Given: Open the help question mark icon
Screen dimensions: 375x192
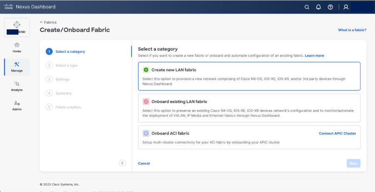Looking at the screenshot, I should (330, 7).
